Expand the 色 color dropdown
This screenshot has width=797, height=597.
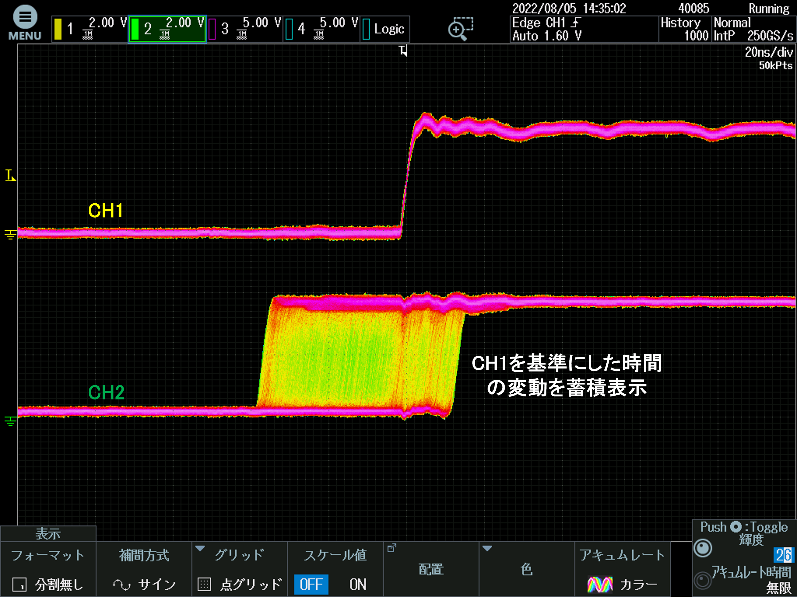(x=526, y=569)
